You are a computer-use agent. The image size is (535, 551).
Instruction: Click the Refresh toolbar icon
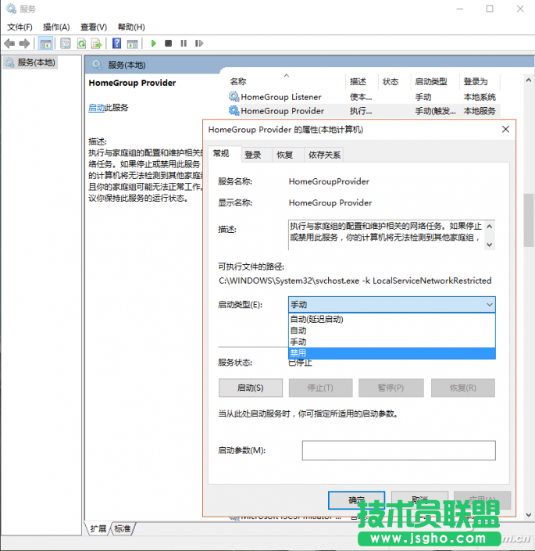tap(81, 44)
